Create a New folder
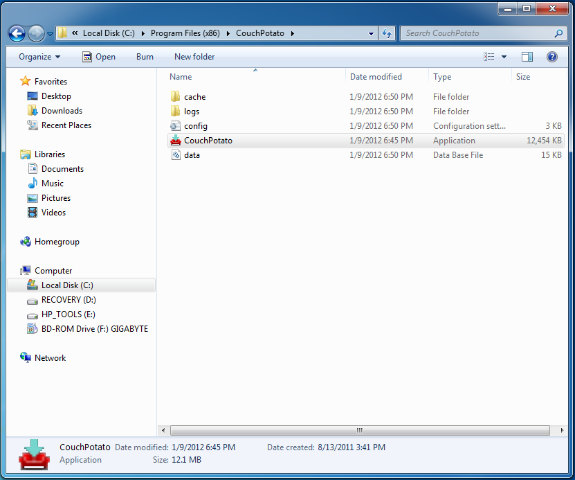The width and height of the screenshot is (575, 480). pyautogui.click(x=194, y=57)
